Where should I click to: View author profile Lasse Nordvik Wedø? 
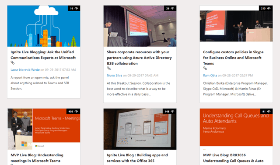click(x=25, y=70)
